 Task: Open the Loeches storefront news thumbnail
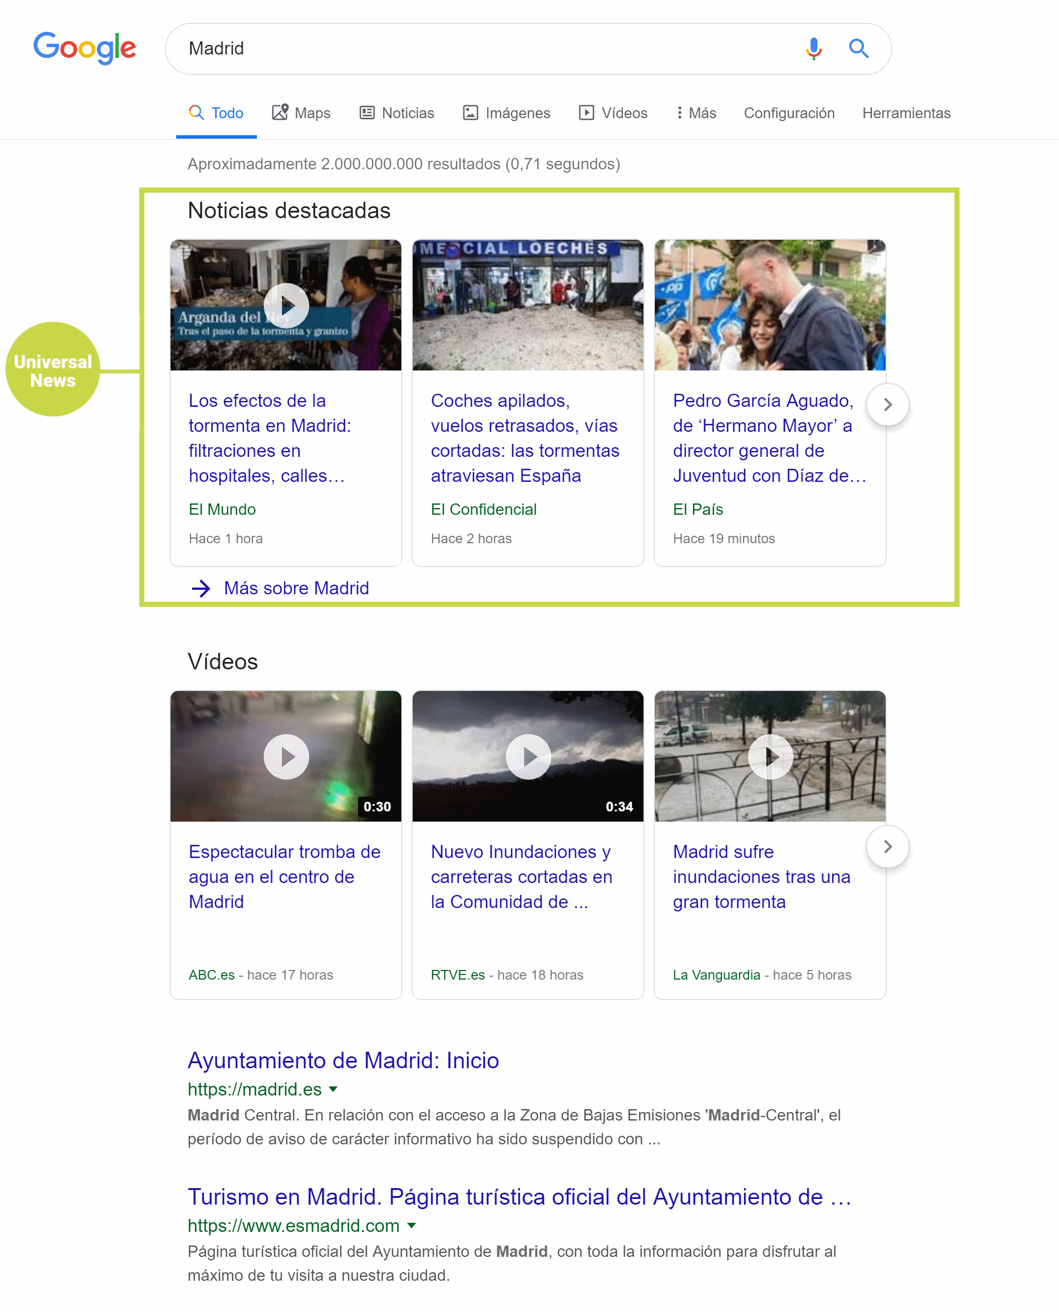pos(528,306)
